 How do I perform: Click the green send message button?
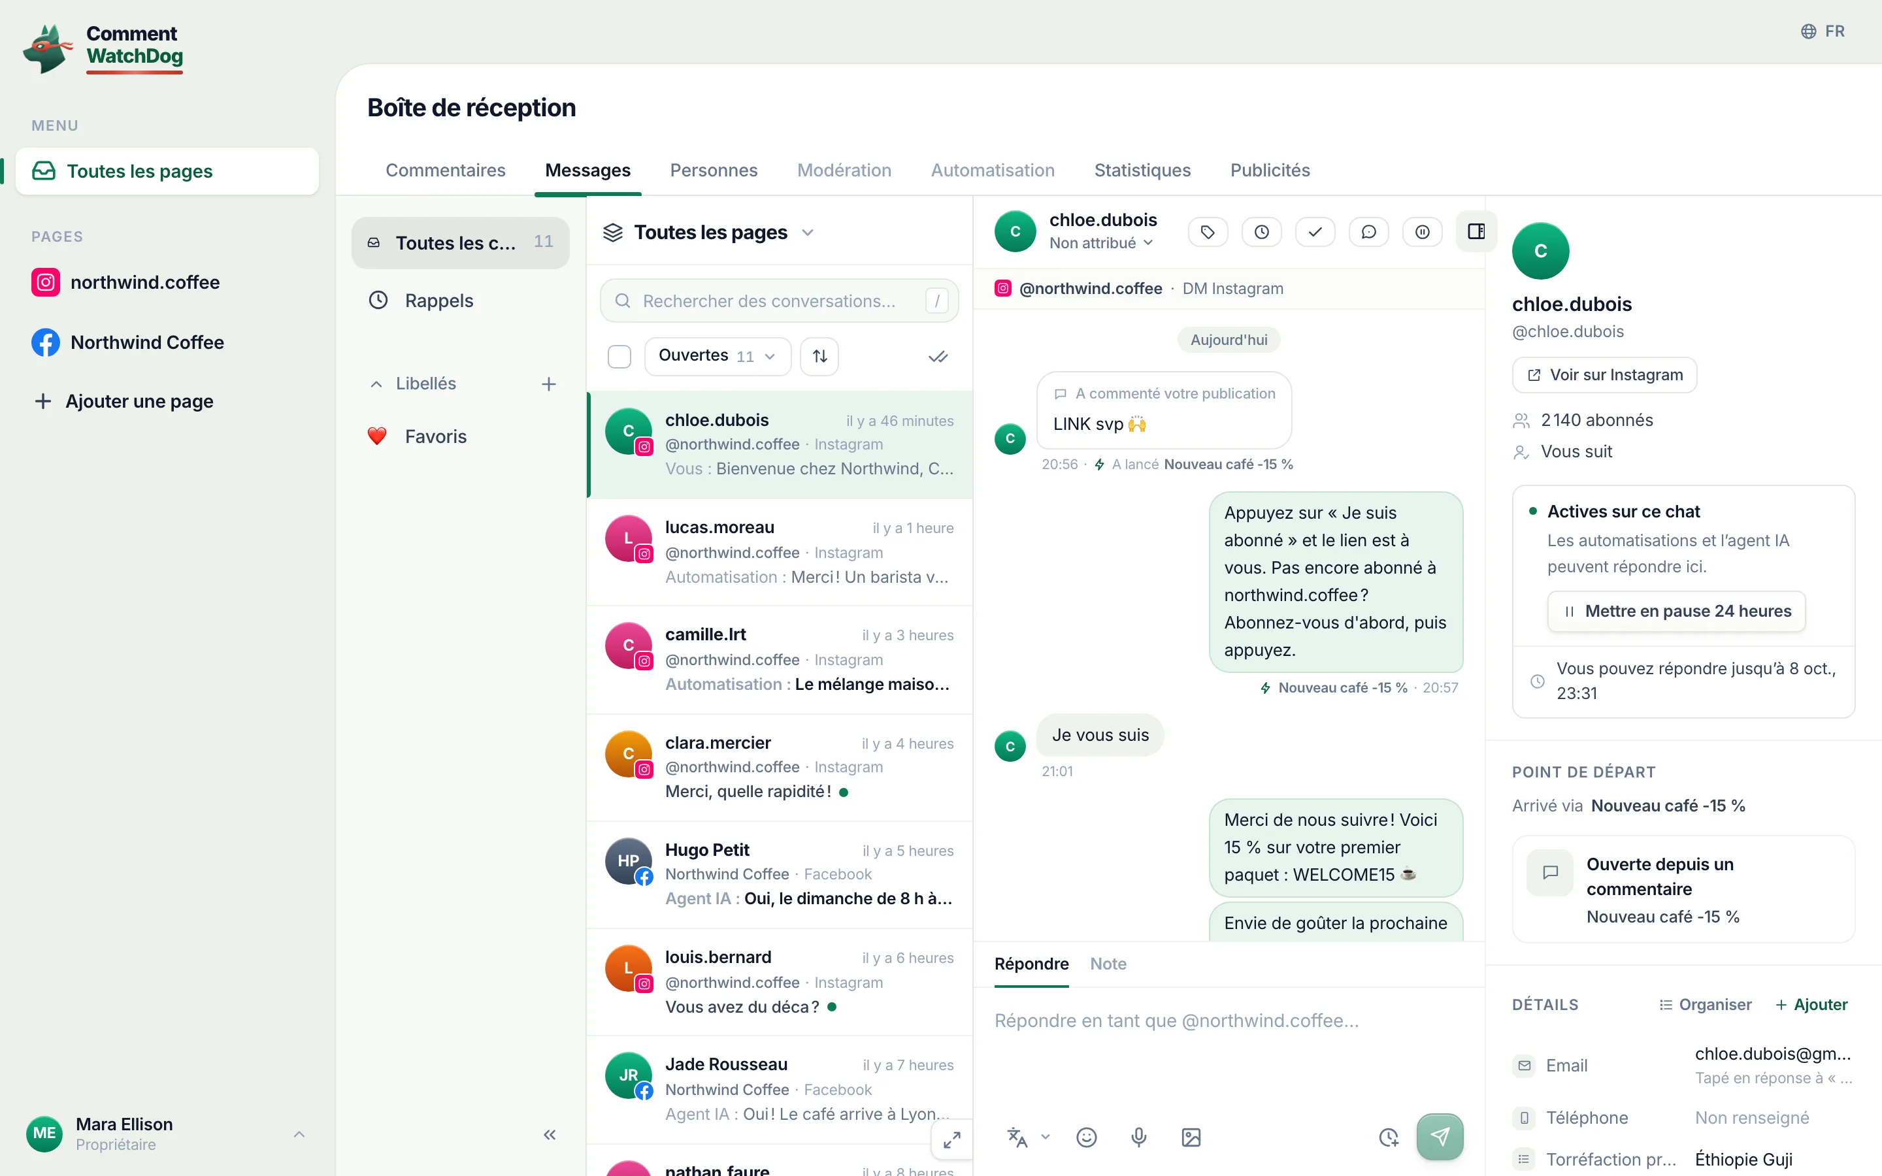click(x=1440, y=1136)
